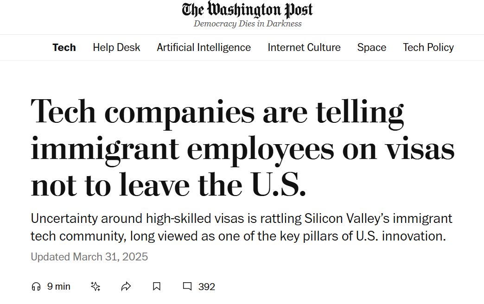
Task: Navigate to Internet Culture section
Action: 304,48
